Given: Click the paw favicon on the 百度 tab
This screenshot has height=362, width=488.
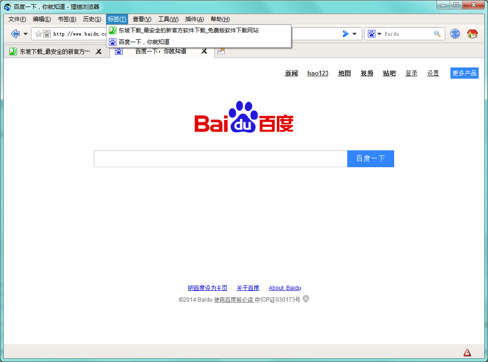Looking at the screenshot, I should (119, 51).
